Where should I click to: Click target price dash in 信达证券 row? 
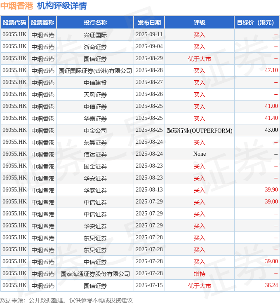coord(276,154)
